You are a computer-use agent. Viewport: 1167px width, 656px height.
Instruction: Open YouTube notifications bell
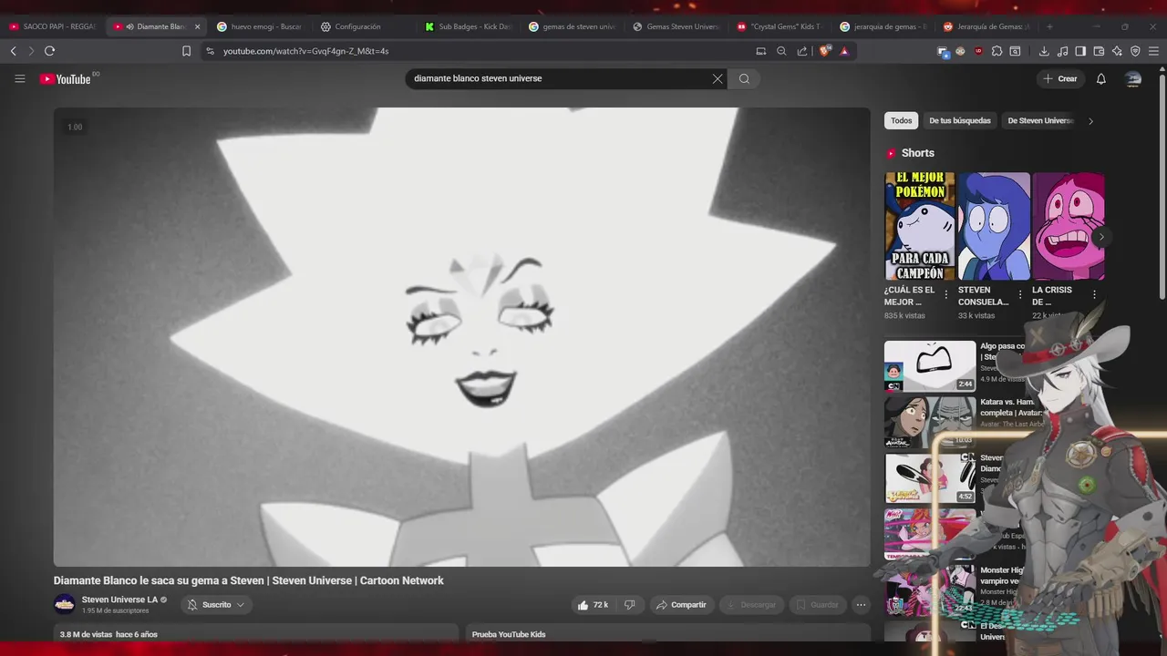[1100, 79]
